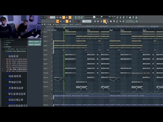
Task: Toggle the orange keyboard icon on second toolbar row
Action: 58,21
